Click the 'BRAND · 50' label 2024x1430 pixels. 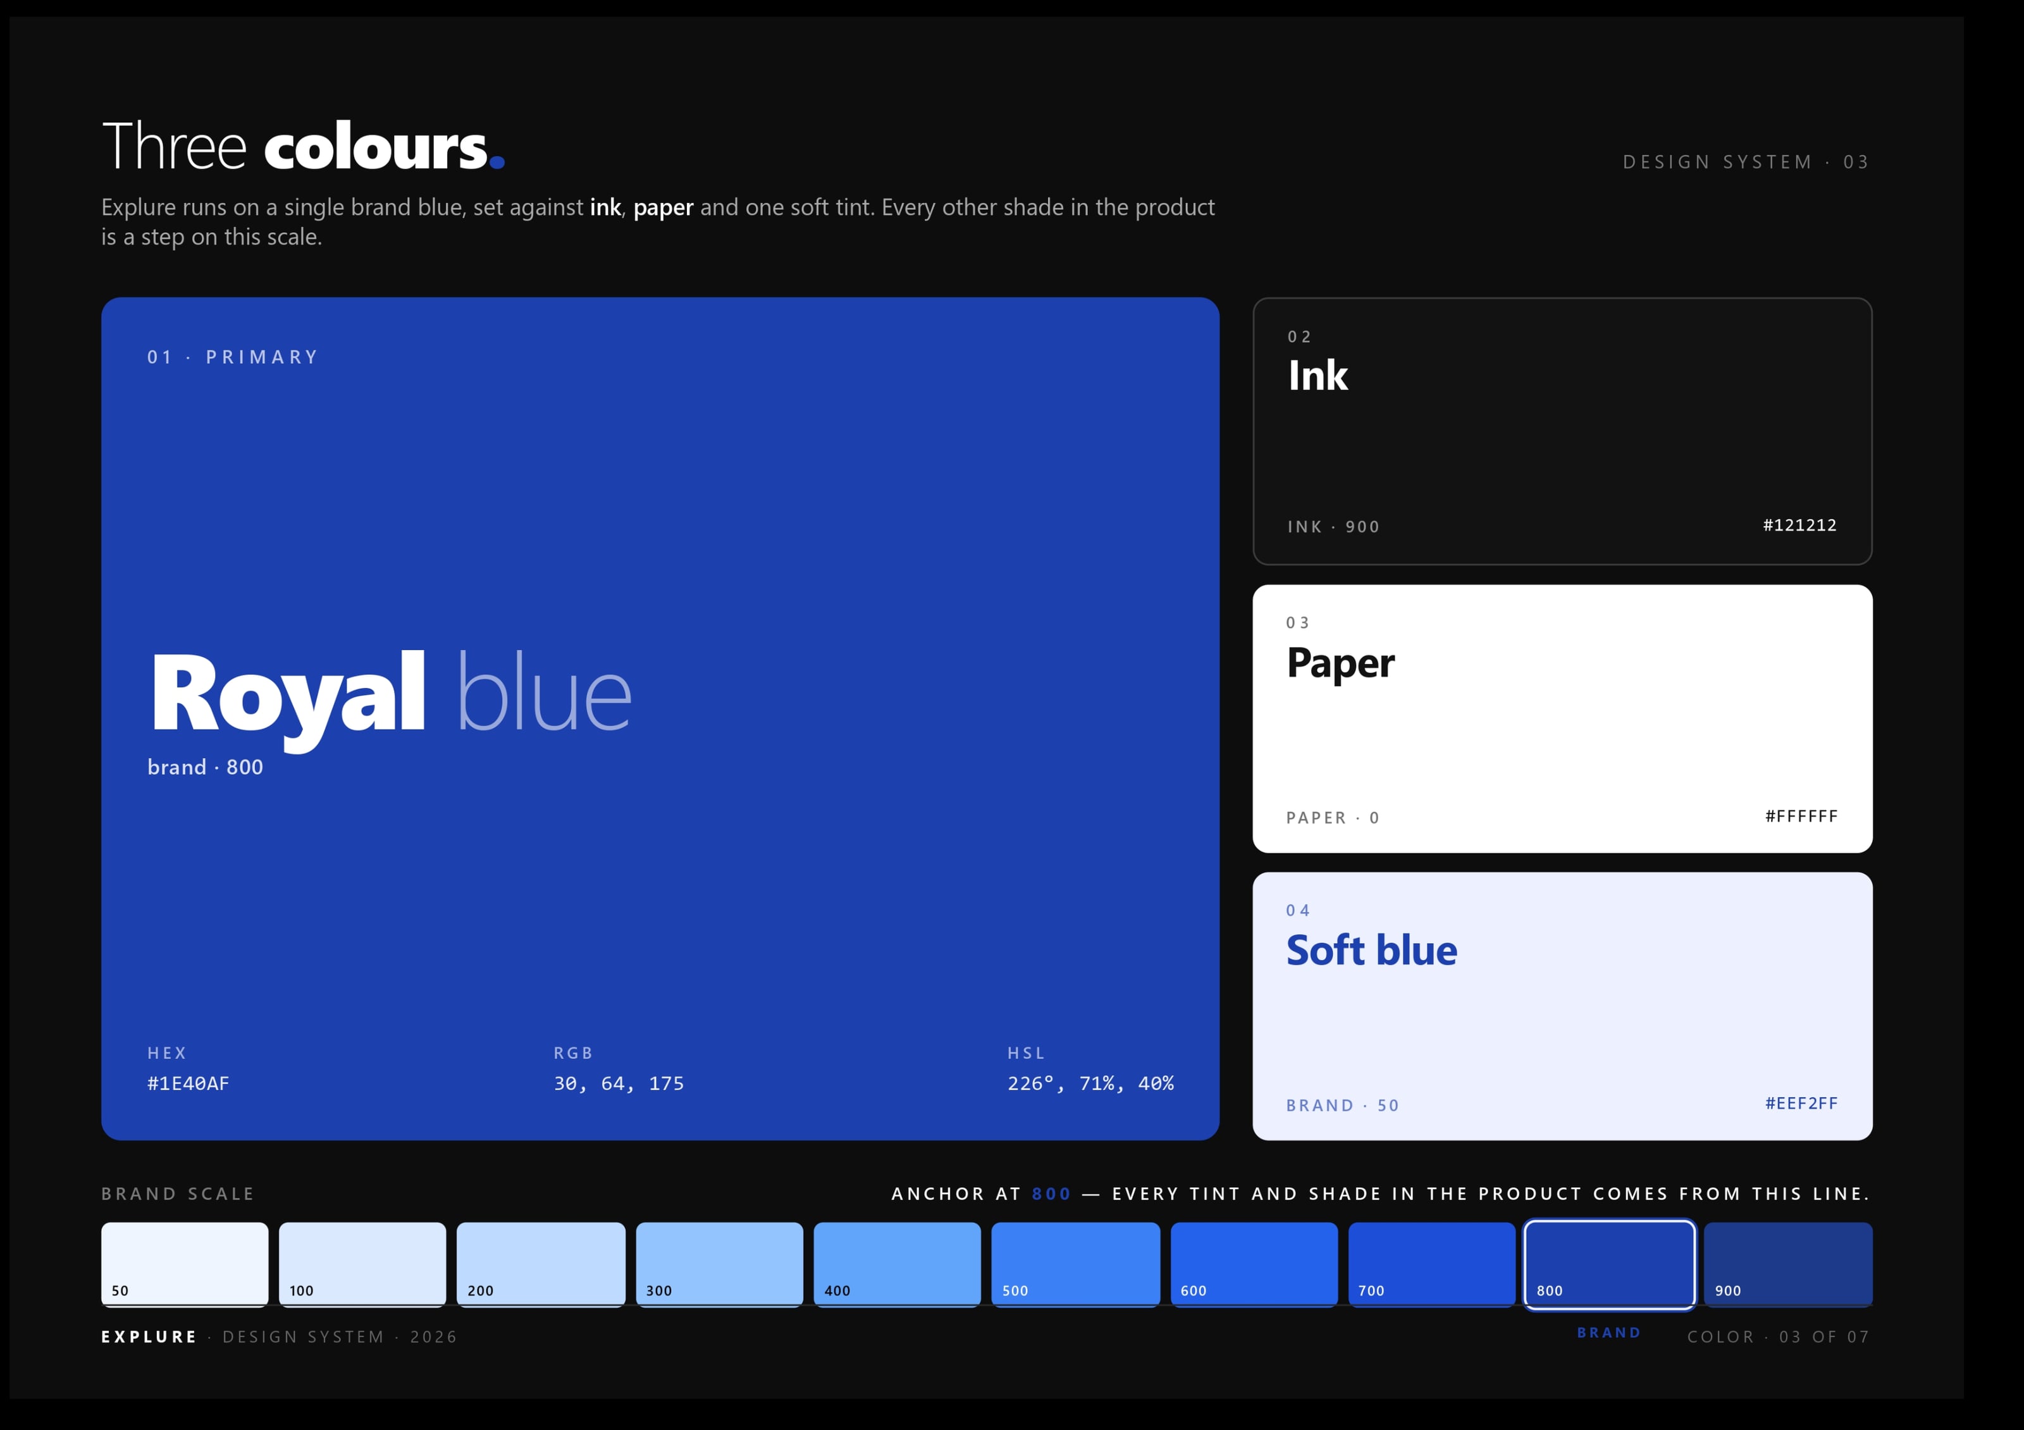click(x=1343, y=1106)
